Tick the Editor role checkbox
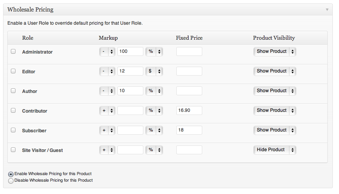This screenshot has width=339, height=194. tap(13, 71)
